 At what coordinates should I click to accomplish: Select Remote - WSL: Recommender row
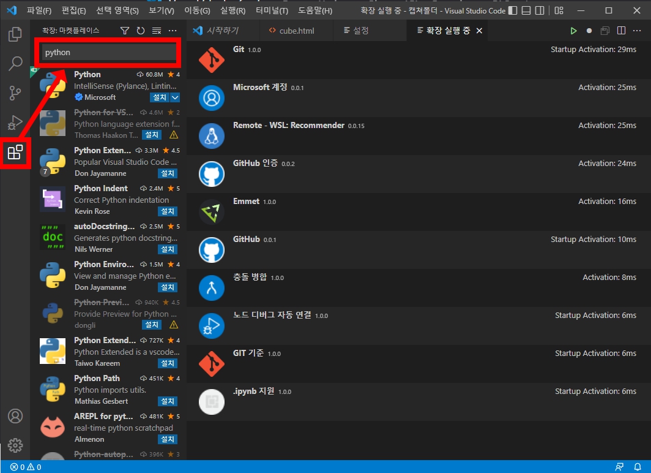tap(418, 136)
